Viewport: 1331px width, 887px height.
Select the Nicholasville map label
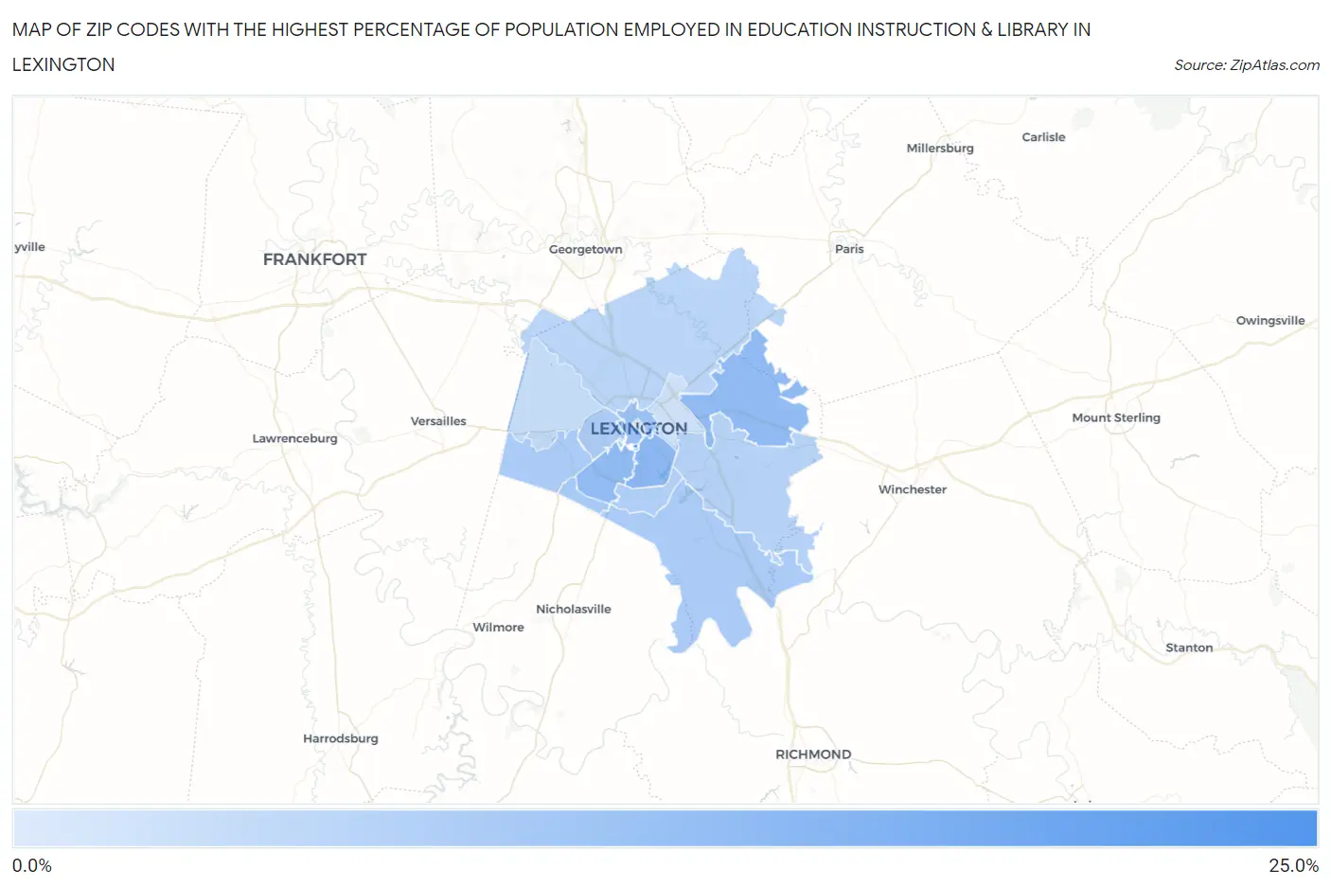pos(574,609)
